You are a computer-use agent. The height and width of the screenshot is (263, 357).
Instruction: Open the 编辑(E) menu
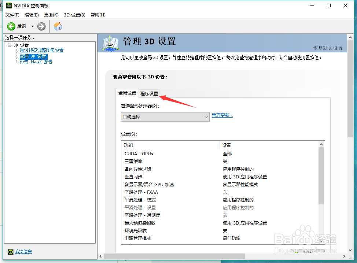32,15
